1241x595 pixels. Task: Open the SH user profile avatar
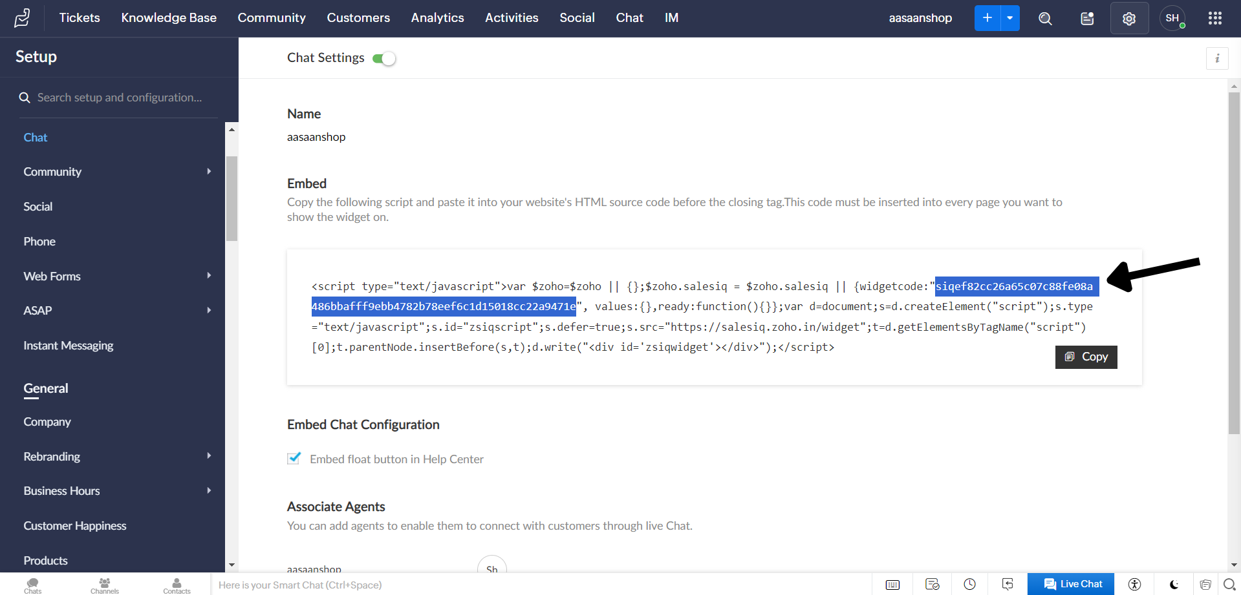tap(1172, 18)
